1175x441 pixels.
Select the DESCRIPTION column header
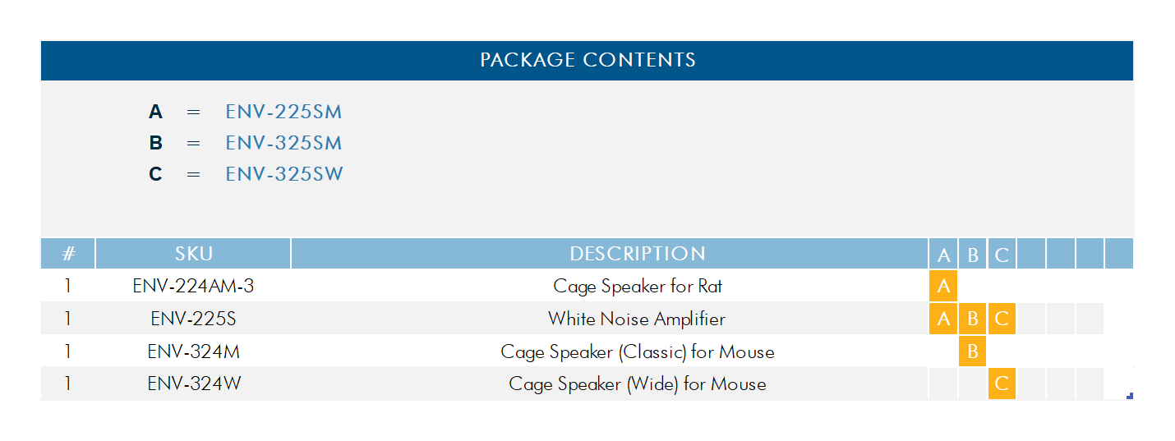pos(637,254)
